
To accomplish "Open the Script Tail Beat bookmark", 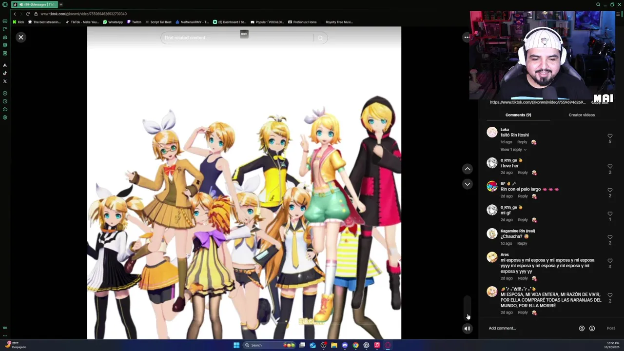I will 158,22.
